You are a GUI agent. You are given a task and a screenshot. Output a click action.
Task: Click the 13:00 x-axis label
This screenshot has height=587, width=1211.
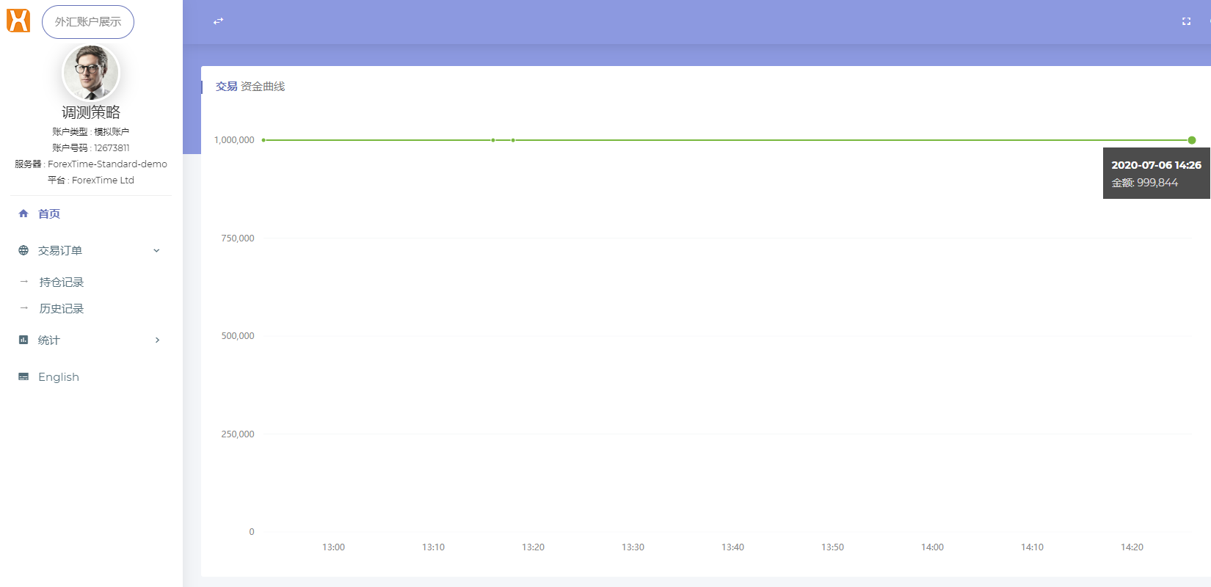point(334,547)
